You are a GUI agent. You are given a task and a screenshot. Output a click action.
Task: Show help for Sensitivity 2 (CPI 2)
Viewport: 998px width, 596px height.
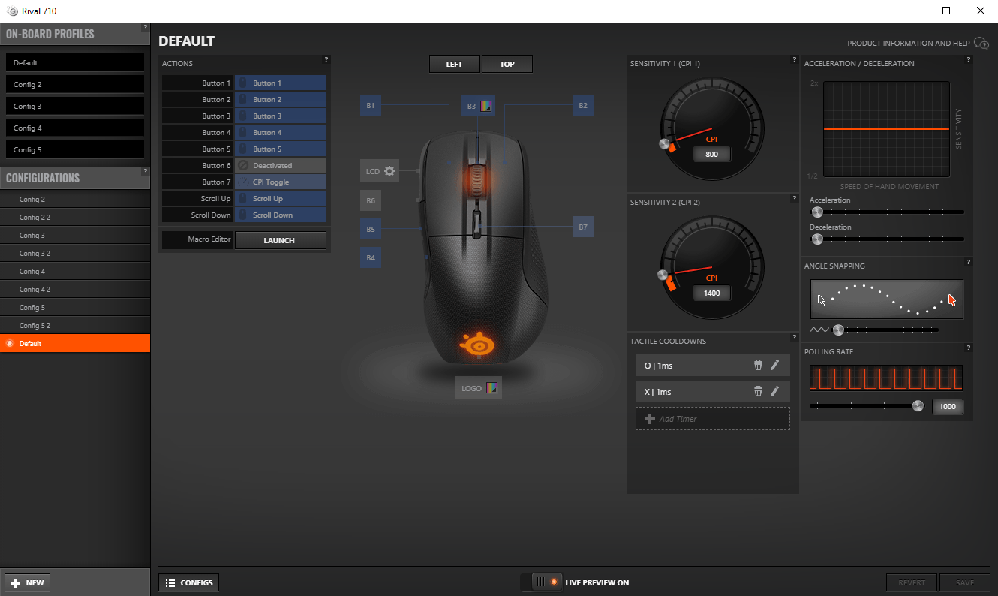coord(794,198)
